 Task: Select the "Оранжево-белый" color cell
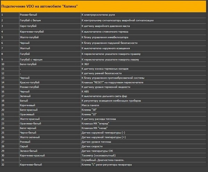(x=31, y=123)
